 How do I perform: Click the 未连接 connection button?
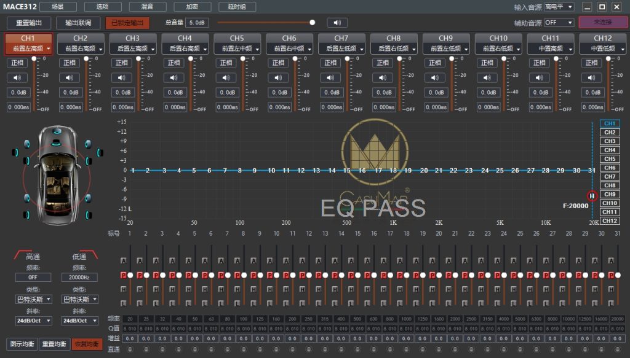[603, 22]
